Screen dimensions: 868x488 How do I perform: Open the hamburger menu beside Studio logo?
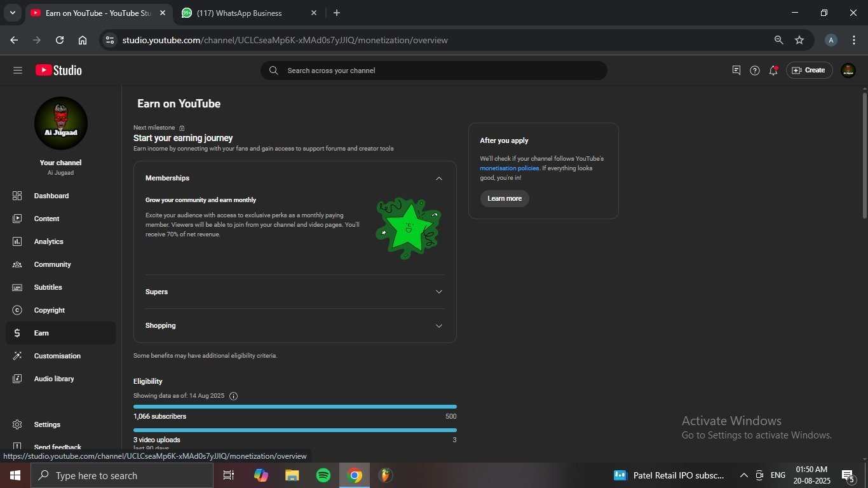tap(18, 71)
